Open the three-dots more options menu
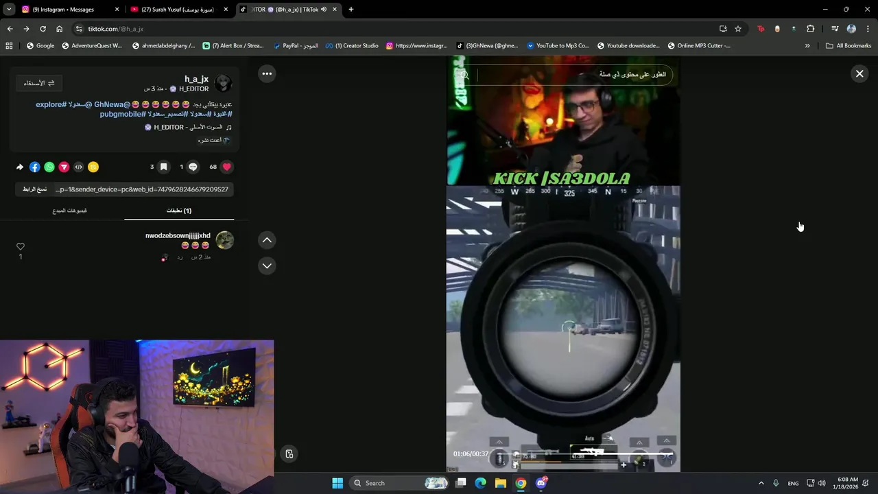878x494 pixels. click(x=267, y=73)
